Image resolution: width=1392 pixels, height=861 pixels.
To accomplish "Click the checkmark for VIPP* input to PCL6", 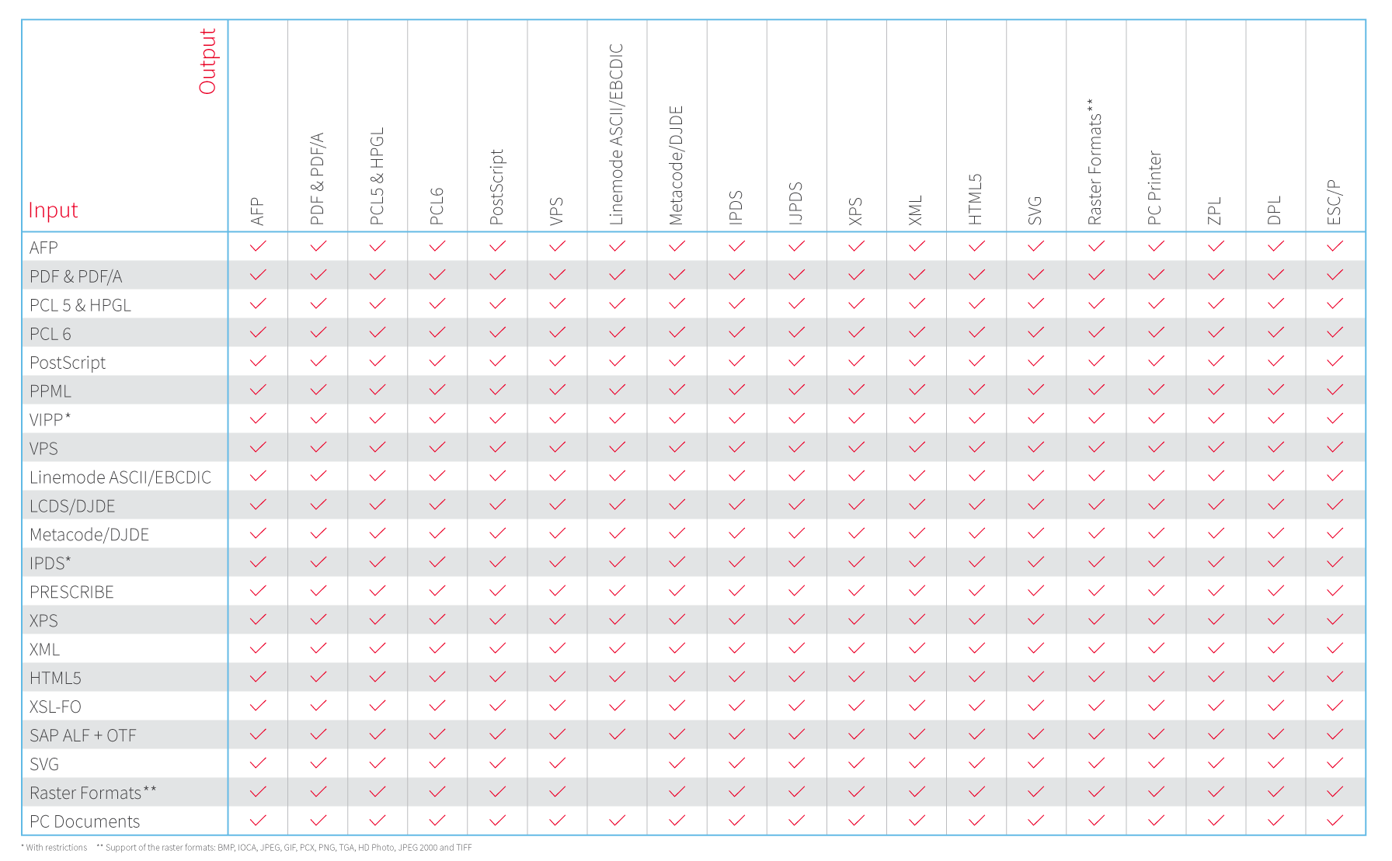I will pyautogui.click(x=437, y=418).
